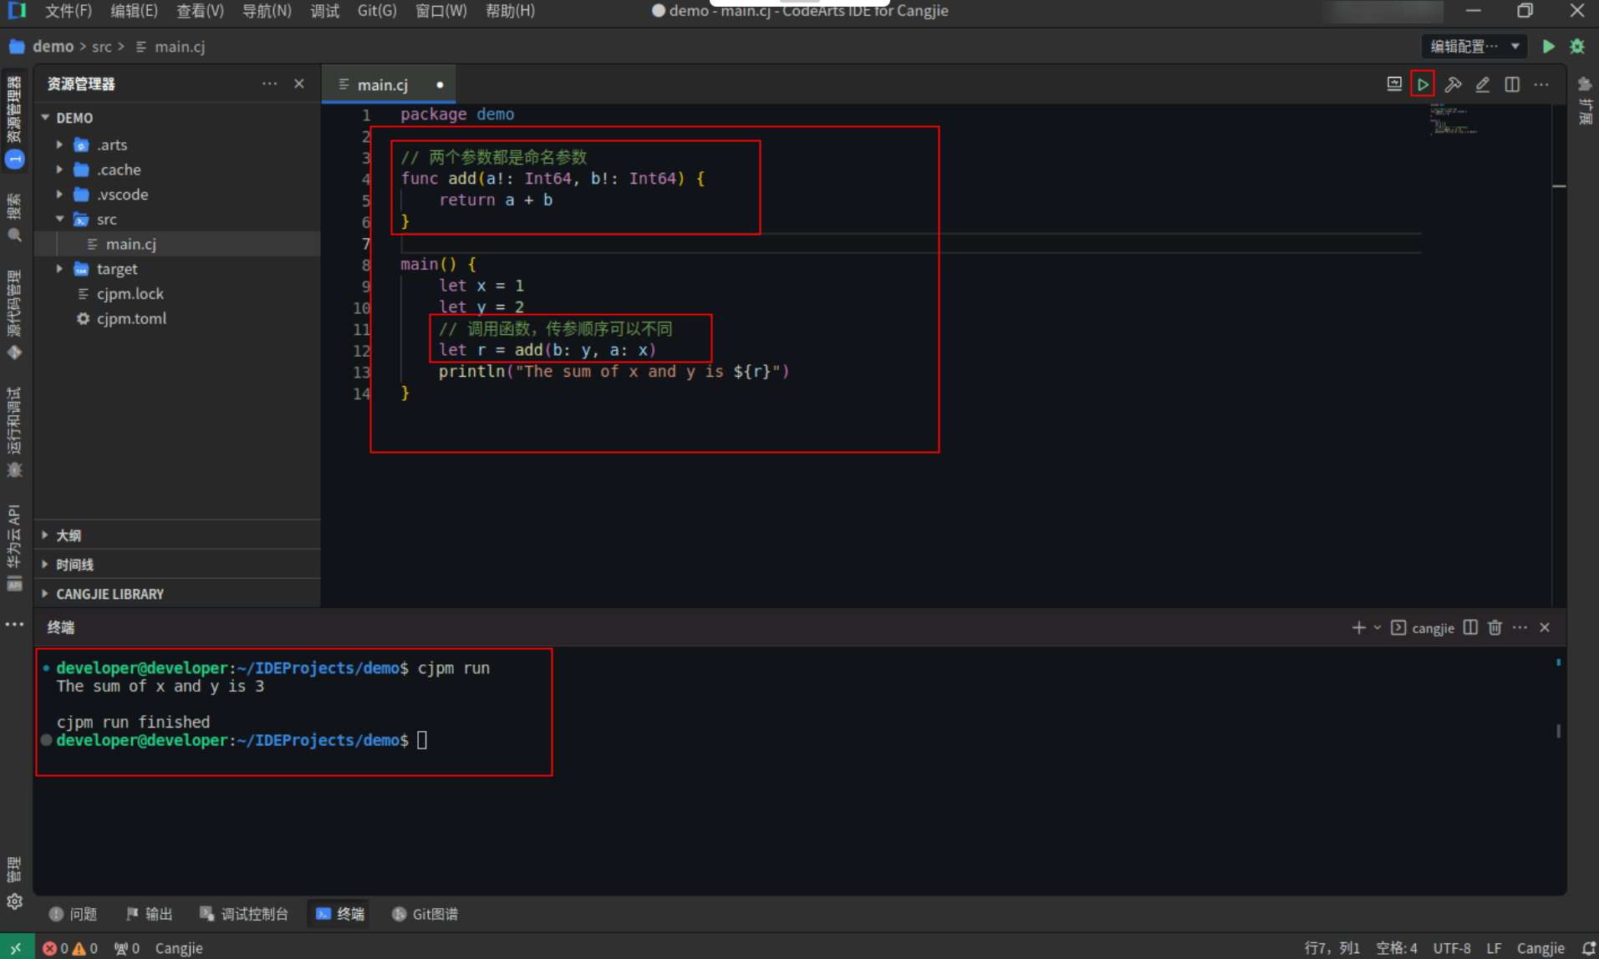Viewport: 1599px width, 959px height.
Task: Expand the target folder
Action: (x=59, y=269)
